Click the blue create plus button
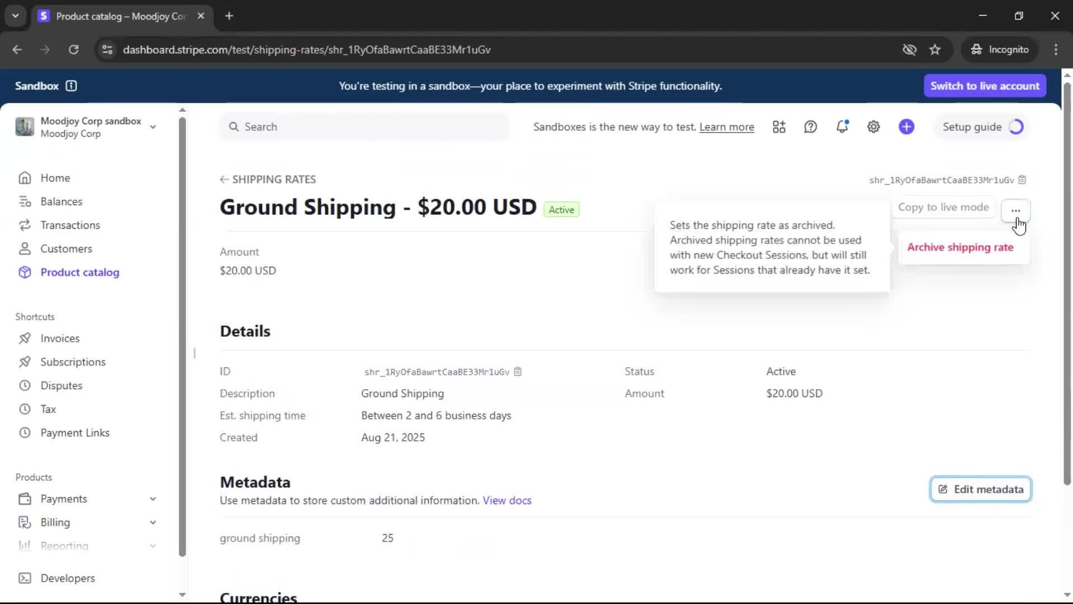This screenshot has height=604, width=1073. tap(906, 127)
